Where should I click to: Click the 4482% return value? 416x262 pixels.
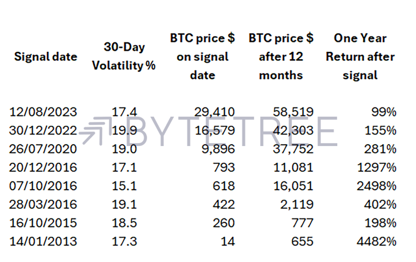pos(376,241)
